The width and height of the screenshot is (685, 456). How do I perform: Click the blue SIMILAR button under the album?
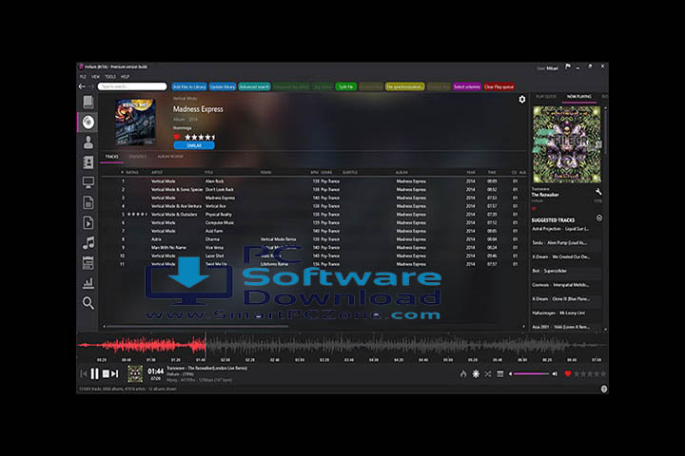(x=194, y=145)
